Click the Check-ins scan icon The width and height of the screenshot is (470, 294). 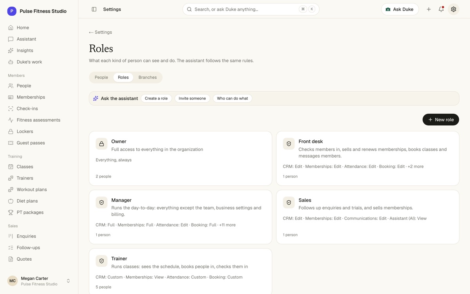coord(11,109)
